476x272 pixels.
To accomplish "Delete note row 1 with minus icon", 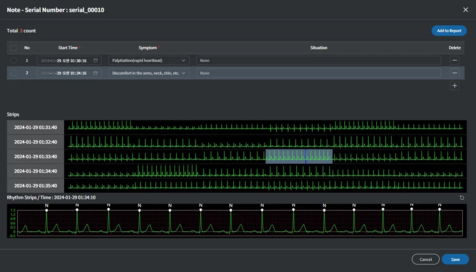I will (x=455, y=60).
